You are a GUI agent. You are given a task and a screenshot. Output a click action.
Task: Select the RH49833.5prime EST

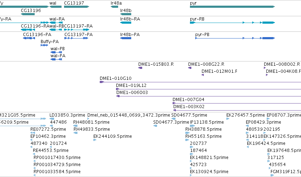coord(76,133)
